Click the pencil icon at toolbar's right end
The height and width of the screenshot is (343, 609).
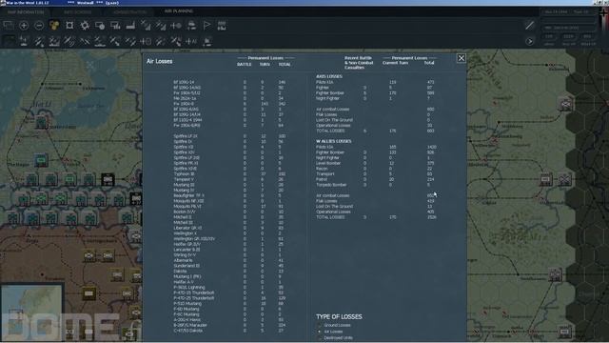coord(529,26)
